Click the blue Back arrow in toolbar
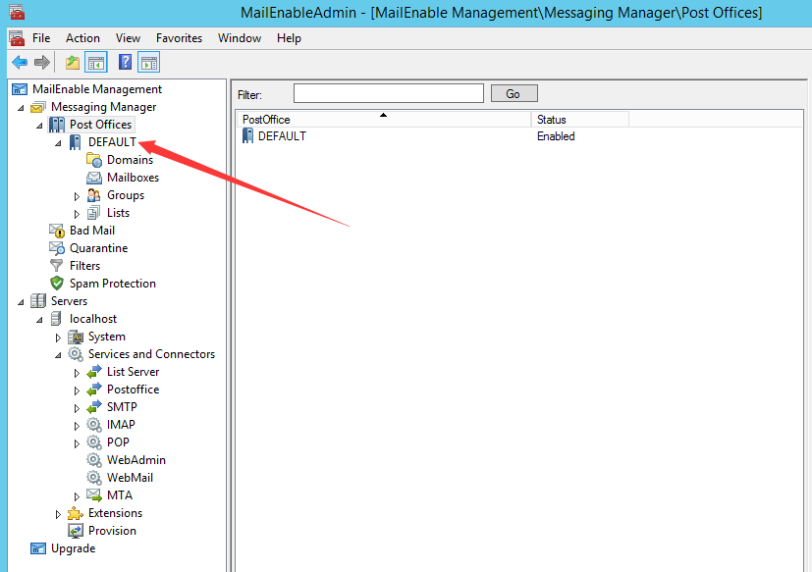Image resolution: width=812 pixels, height=572 pixels. (x=20, y=63)
